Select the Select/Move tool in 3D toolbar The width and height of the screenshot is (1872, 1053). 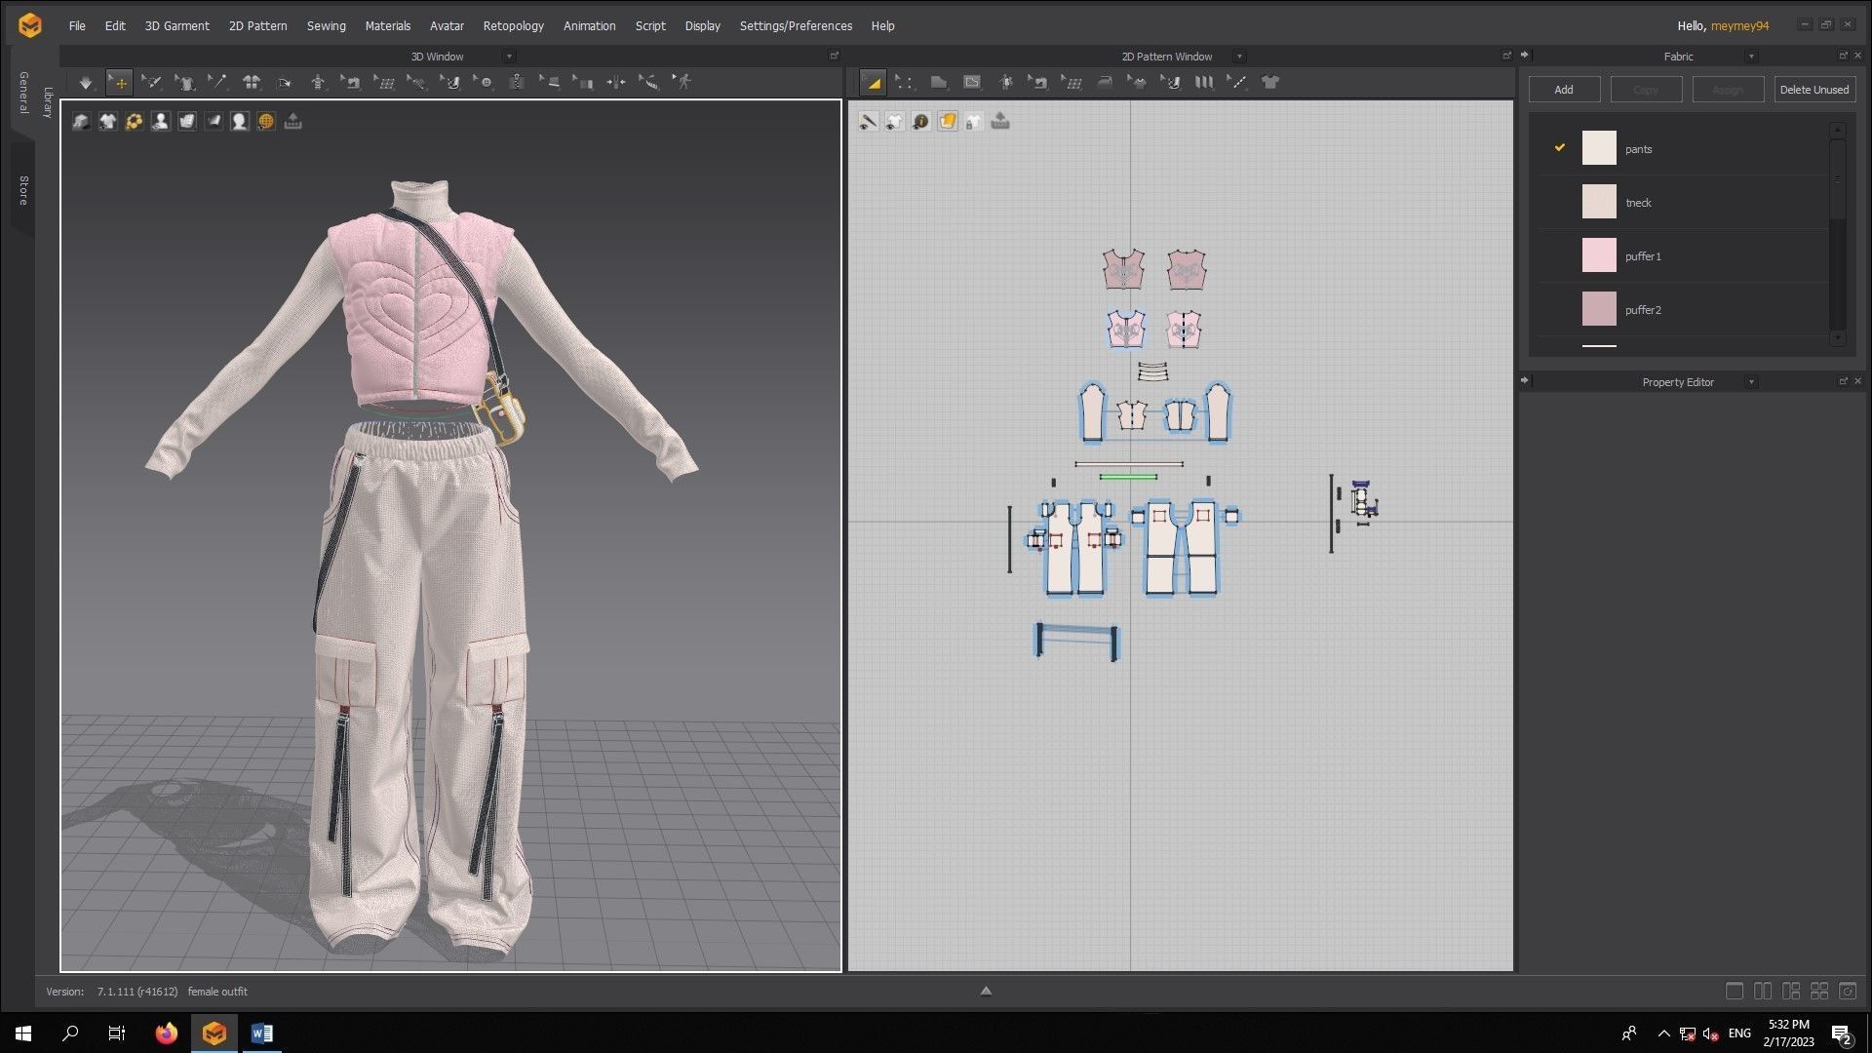coord(119,83)
